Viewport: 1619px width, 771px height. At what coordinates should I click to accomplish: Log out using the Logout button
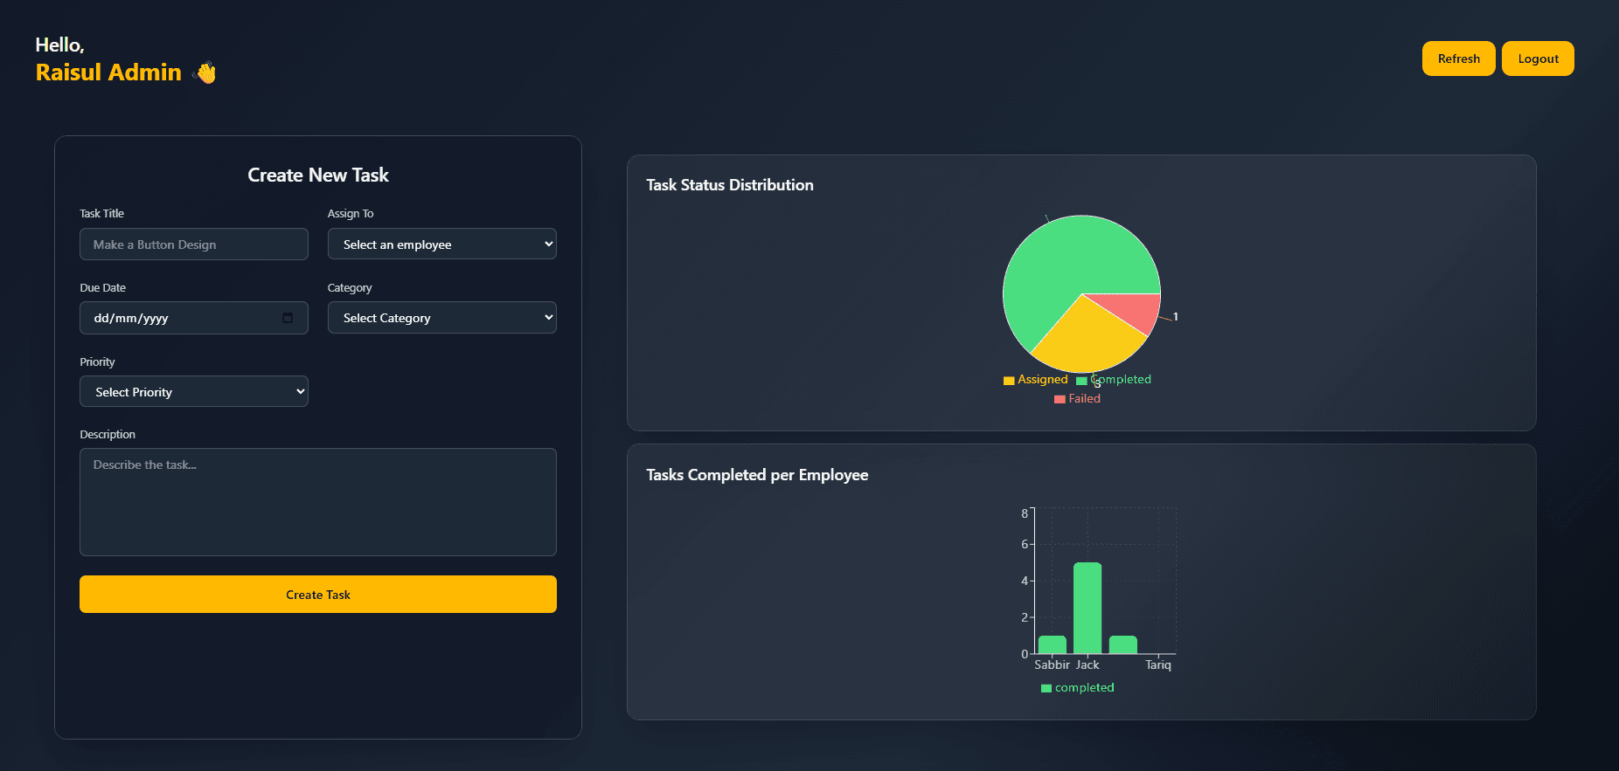(1537, 59)
